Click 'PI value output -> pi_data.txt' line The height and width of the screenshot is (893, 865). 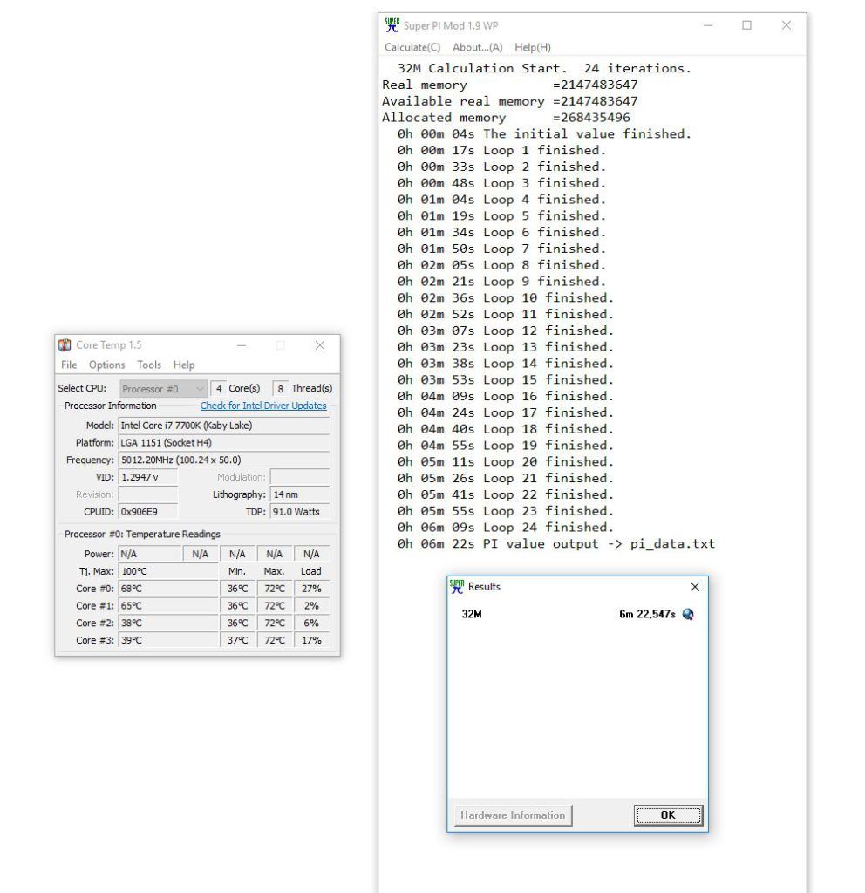point(555,544)
